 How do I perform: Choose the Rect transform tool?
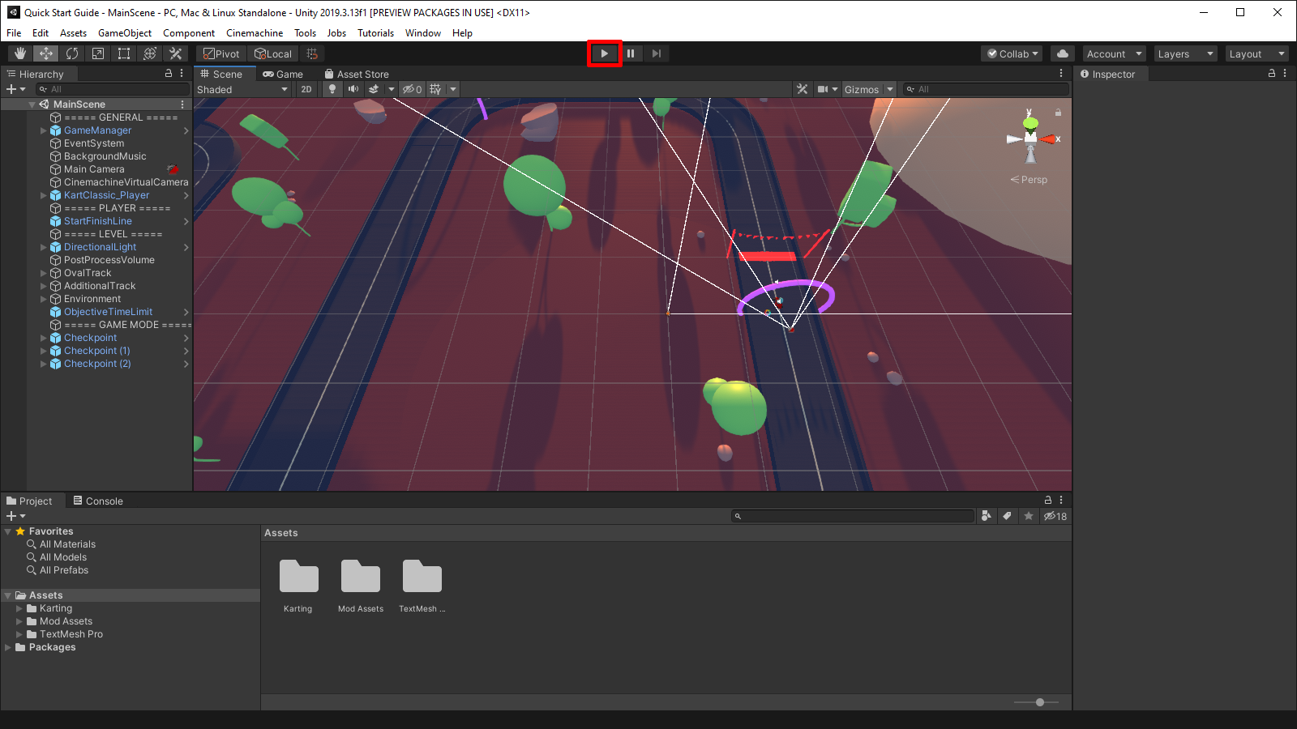[123, 53]
